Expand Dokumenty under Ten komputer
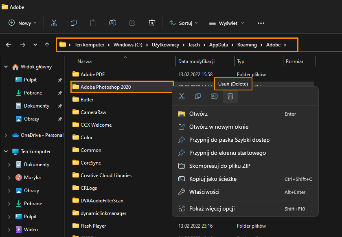The height and width of the screenshot is (237, 342). coord(9,165)
